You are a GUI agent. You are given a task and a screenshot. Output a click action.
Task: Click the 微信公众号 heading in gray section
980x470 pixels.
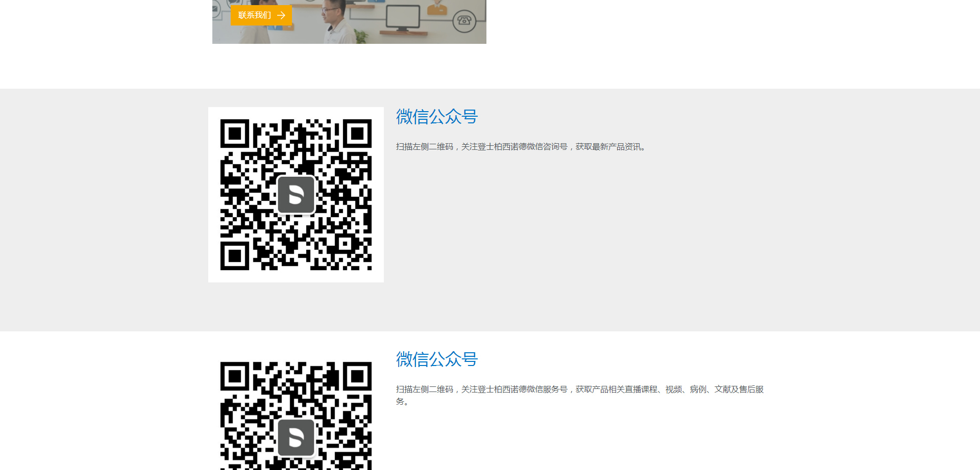point(437,117)
